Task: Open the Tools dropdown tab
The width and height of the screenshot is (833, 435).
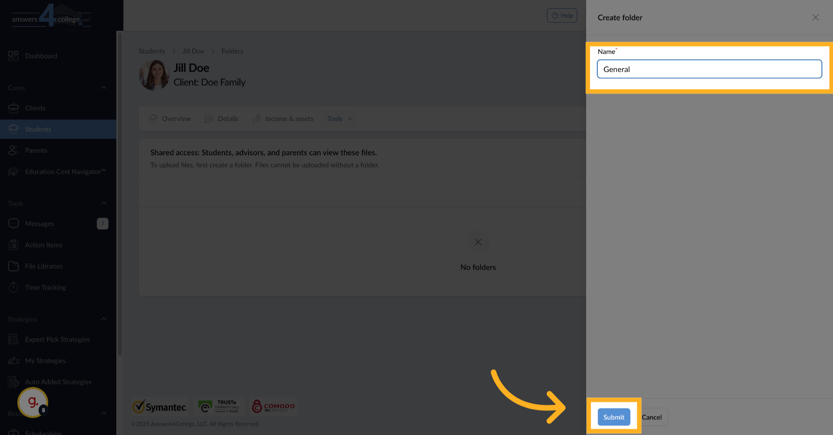Action: click(x=339, y=119)
